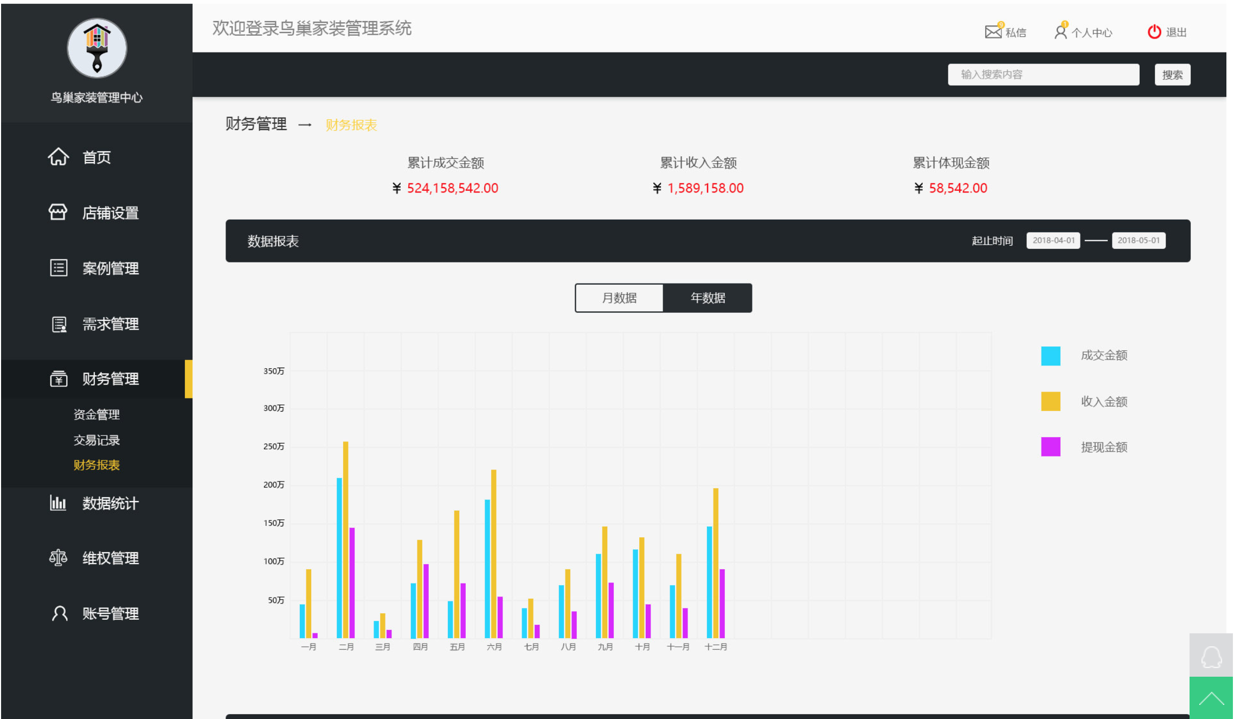Open the start date 2018-04-01 picker
This screenshot has width=1234, height=719.
1053,240
